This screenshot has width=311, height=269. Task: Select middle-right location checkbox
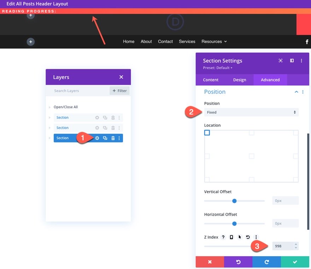tap(296, 156)
